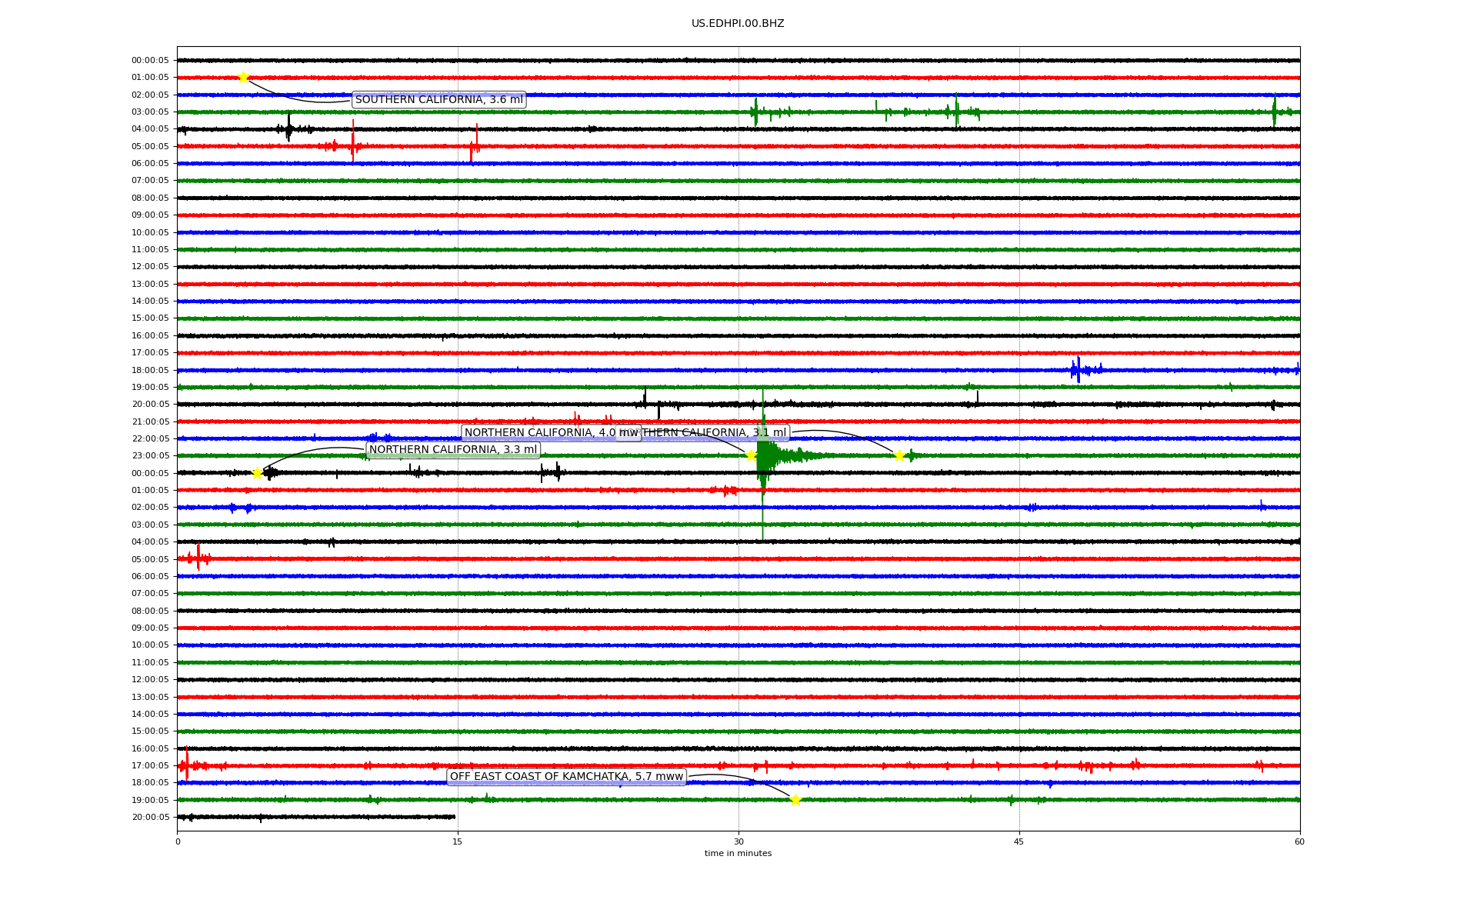Click the 'time in minutes' axis label
Image resolution: width=1477 pixels, height=923 pixels.
[738, 854]
